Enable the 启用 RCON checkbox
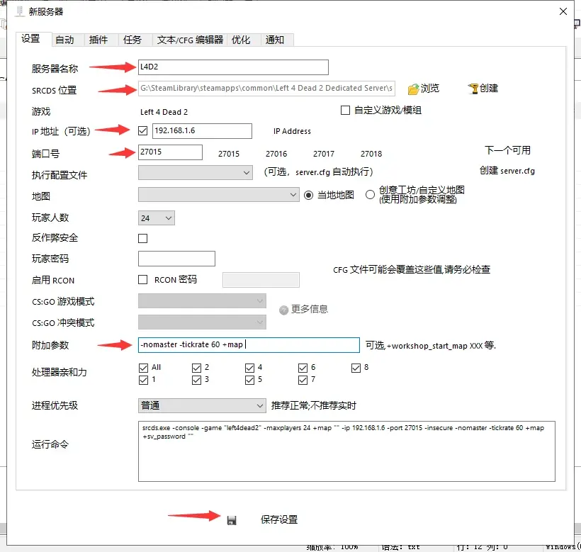This screenshot has width=581, height=552. [143, 280]
